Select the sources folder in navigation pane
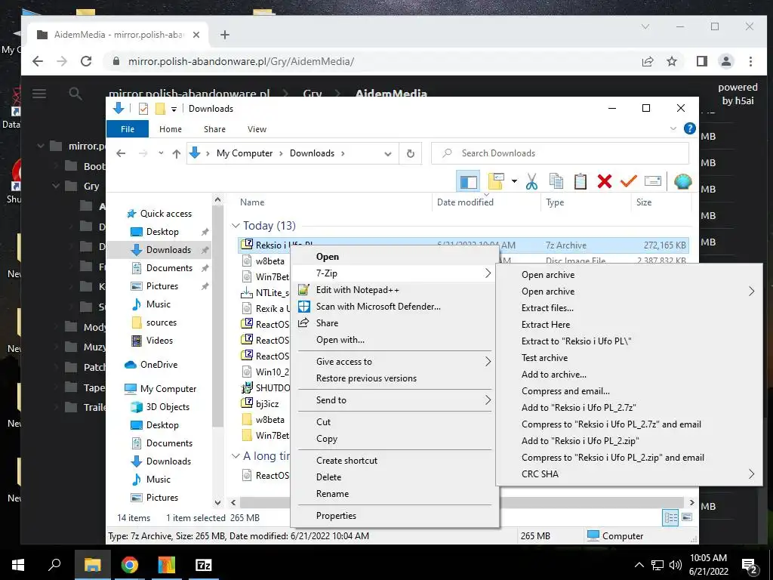 (x=154, y=322)
